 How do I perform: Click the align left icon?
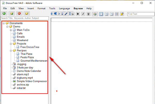click(x=101, y=14)
